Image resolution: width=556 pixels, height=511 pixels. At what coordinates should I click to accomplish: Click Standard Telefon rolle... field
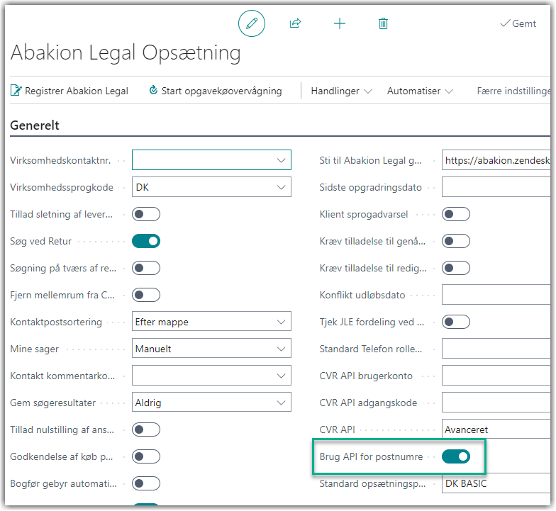click(x=496, y=349)
